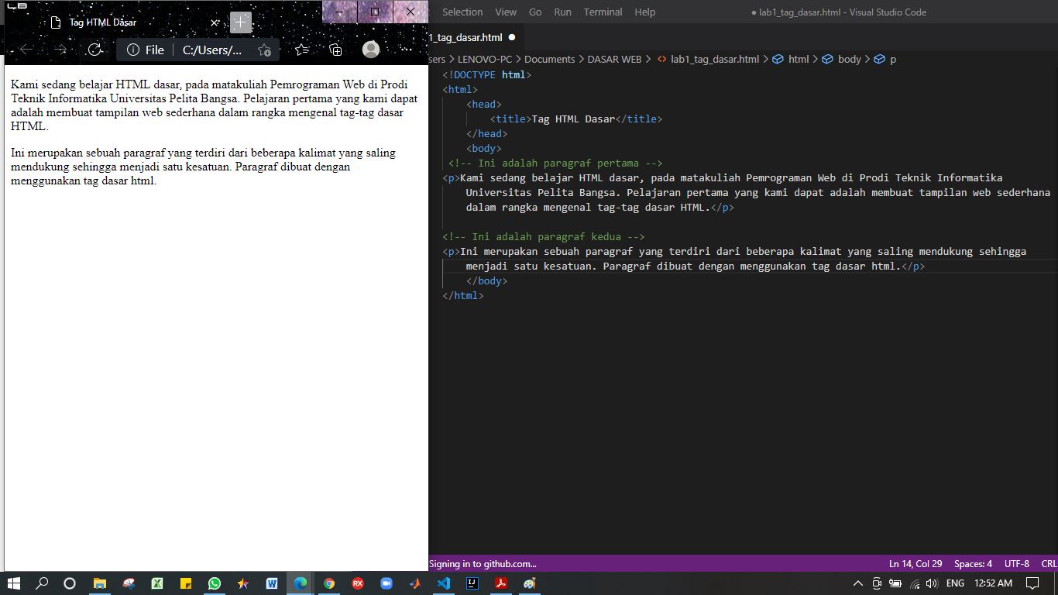Refresh the Edge browser page
Viewport: 1058px width, 595px height.
point(95,50)
